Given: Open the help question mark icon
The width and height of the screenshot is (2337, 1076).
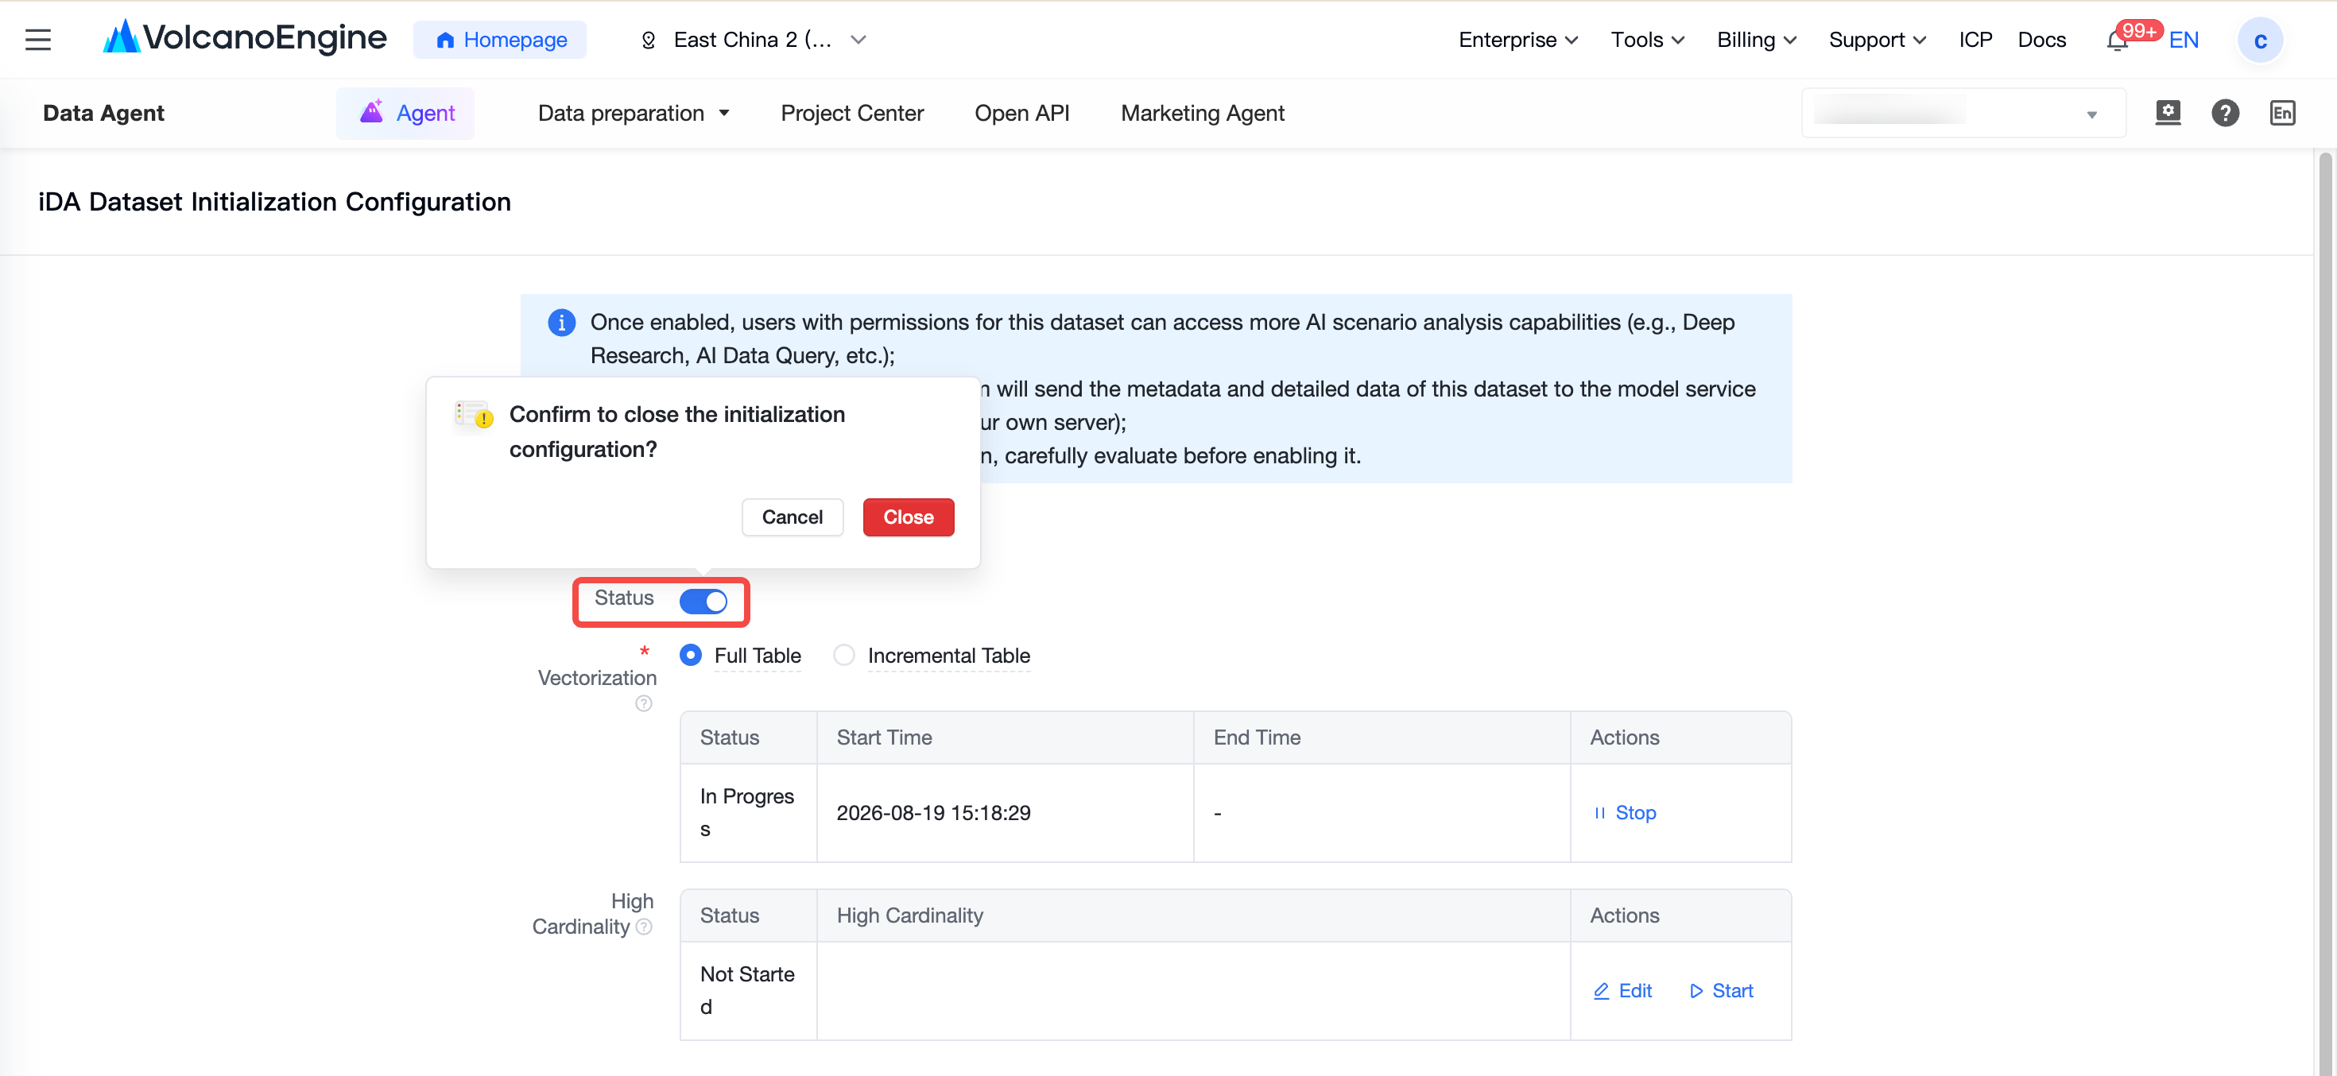Looking at the screenshot, I should [2224, 114].
